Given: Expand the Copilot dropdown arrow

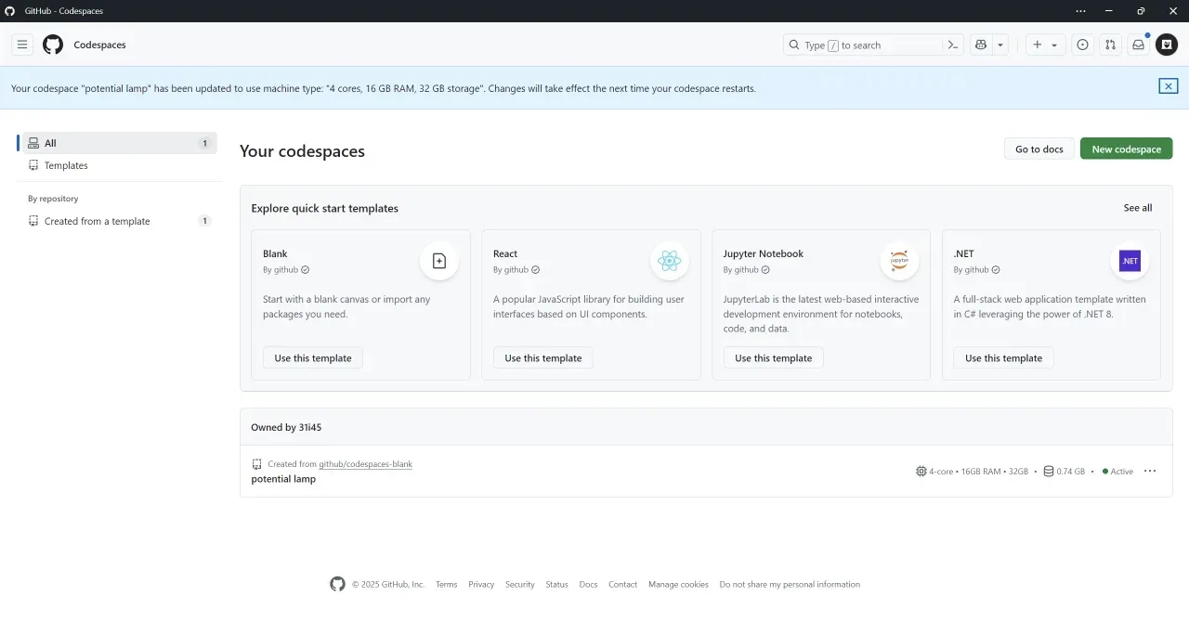Looking at the screenshot, I should pos(1000,45).
